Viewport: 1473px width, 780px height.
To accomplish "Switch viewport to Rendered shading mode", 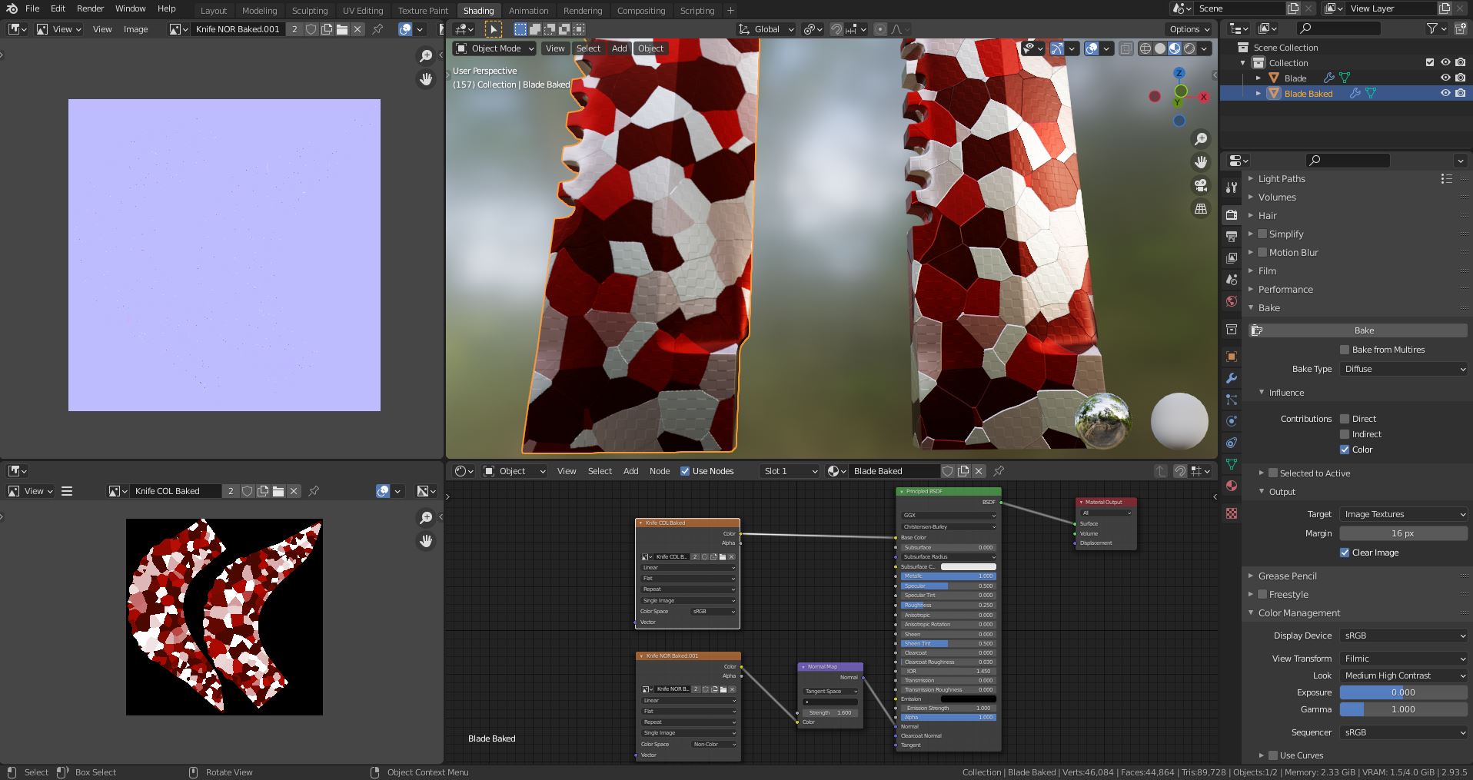I will point(1189,48).
